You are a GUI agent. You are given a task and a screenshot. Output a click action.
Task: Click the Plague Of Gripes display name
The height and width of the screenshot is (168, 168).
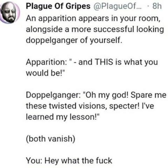[x=58, y=6]
